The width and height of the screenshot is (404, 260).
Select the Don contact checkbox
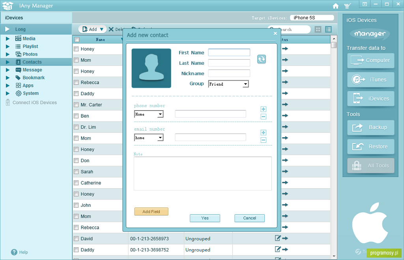point(76,161)
